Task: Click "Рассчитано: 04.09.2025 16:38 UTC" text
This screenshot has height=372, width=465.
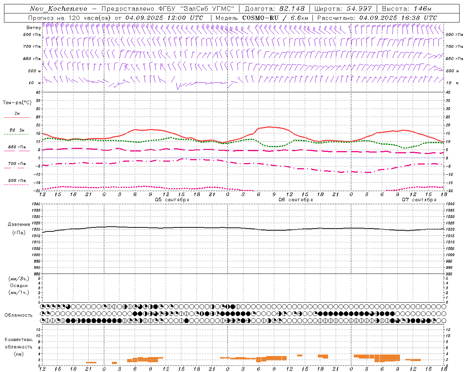Action: (x=377, y=18)
